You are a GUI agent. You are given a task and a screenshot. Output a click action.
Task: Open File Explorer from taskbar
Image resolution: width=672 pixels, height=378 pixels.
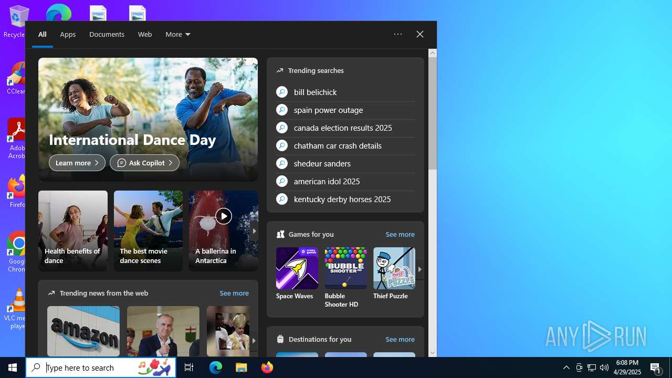coord(241,367)
